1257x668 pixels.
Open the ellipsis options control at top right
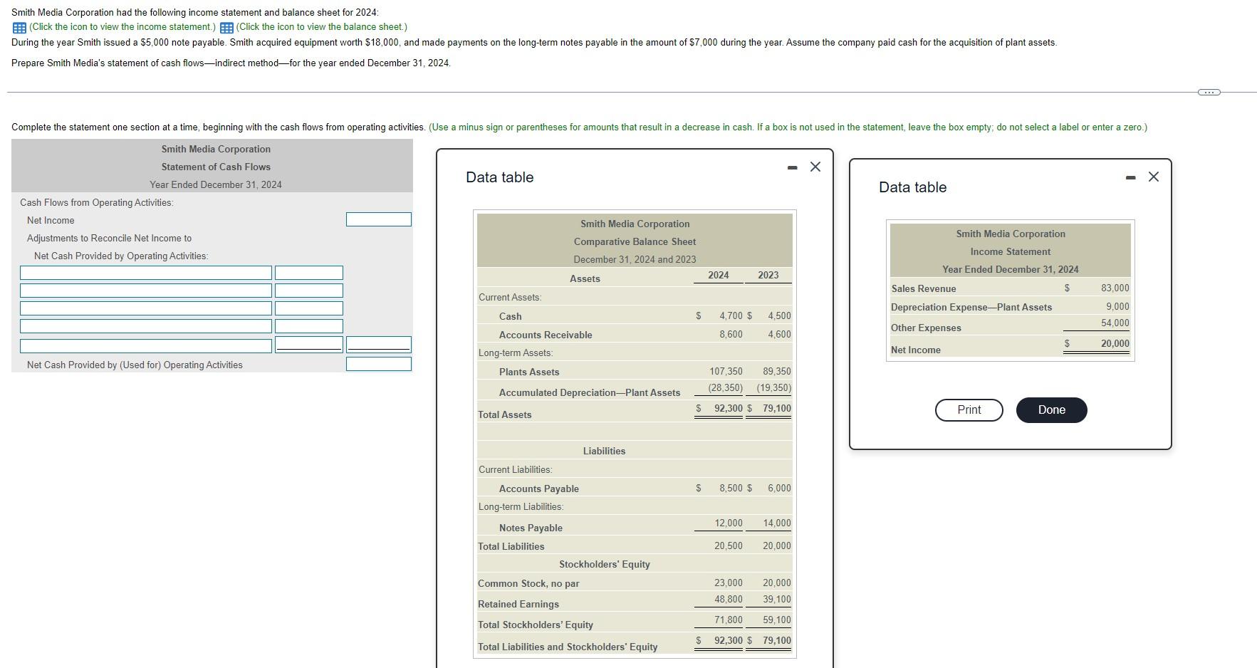pos(1208,91)
